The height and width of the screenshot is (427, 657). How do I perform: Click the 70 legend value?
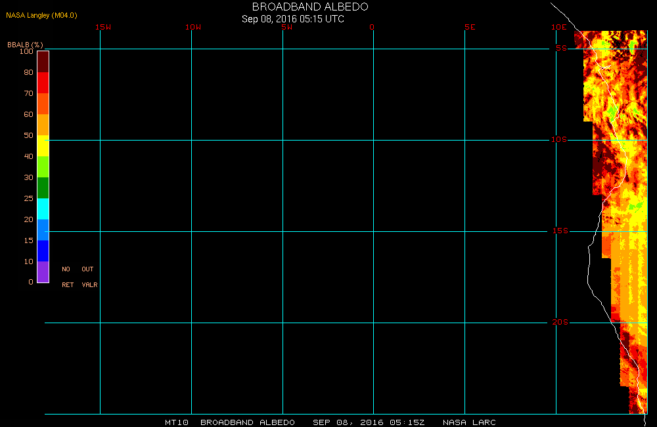28,93
